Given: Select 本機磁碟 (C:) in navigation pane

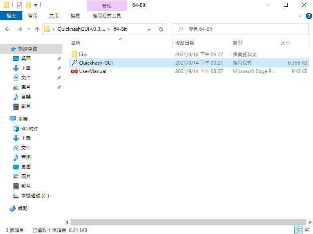Looking at the screenshot, I should pyautogui.click(x=35, y=196).
